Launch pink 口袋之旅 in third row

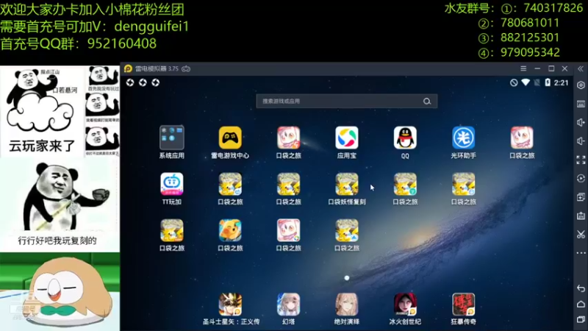288,230
